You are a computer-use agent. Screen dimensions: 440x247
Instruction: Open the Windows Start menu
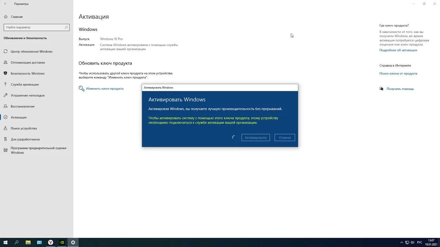pos(5,242)
